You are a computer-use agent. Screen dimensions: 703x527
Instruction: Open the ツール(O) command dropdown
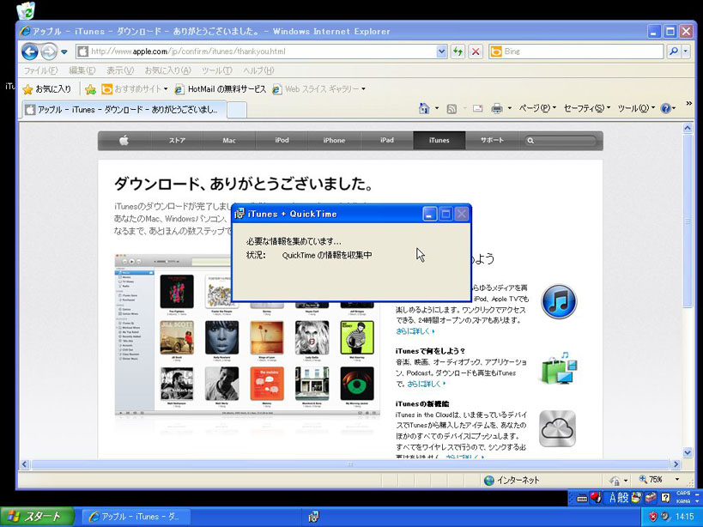coord(636,108)
